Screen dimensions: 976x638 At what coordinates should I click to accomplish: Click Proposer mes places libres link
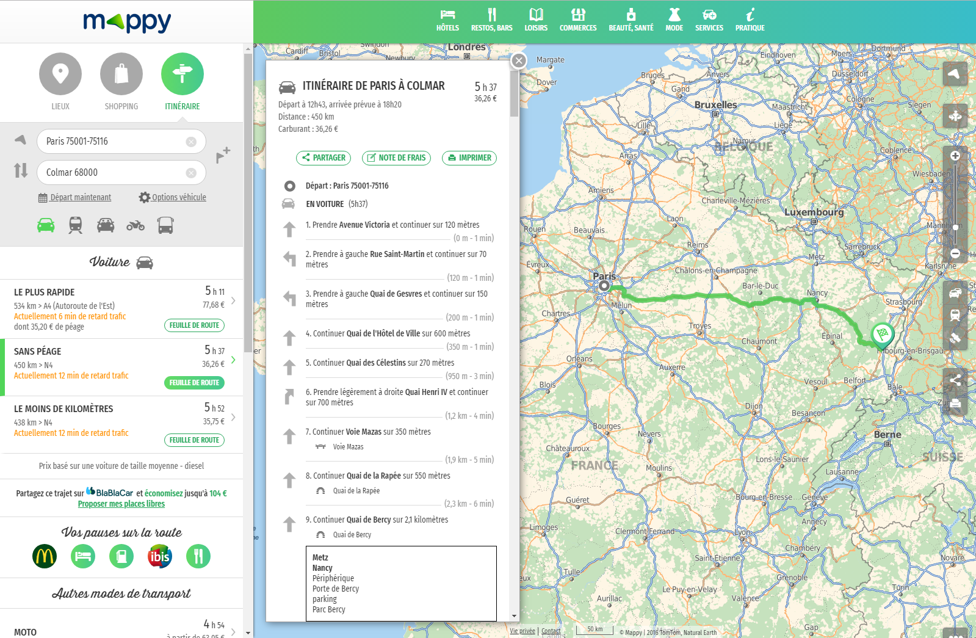(x=121, y=504)
